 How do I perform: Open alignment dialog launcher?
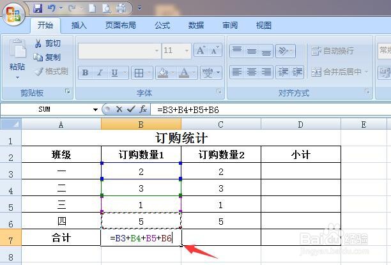coord(367,91)
